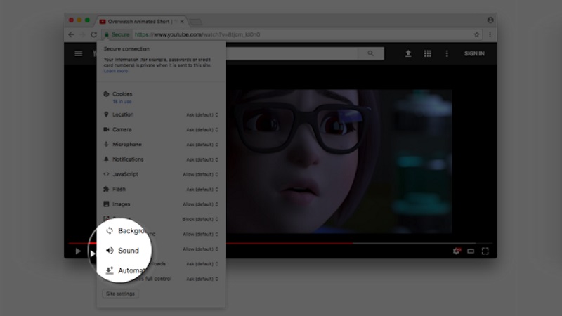Open the 18 in use cookies link

coord(122,101)
